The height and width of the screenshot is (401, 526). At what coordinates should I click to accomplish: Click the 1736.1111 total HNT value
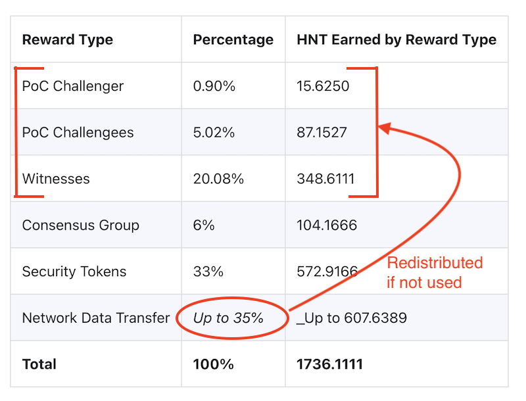[x=329, y=364]
